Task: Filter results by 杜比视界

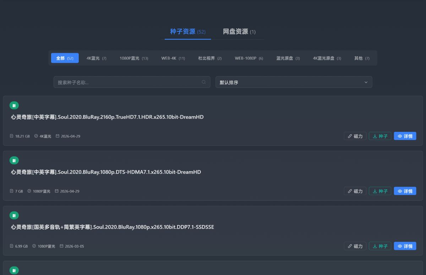Action: [209, 58]
